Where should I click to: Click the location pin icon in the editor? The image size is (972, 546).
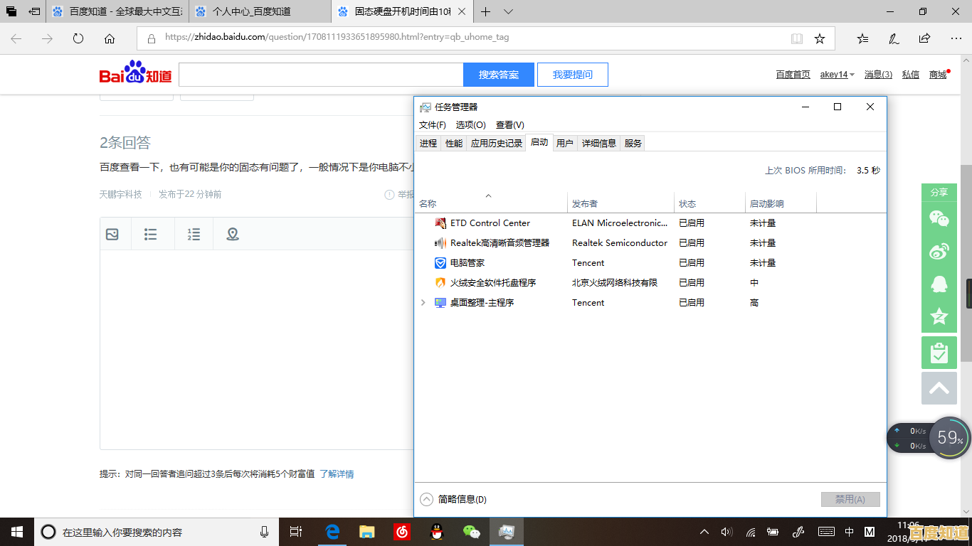233,233
